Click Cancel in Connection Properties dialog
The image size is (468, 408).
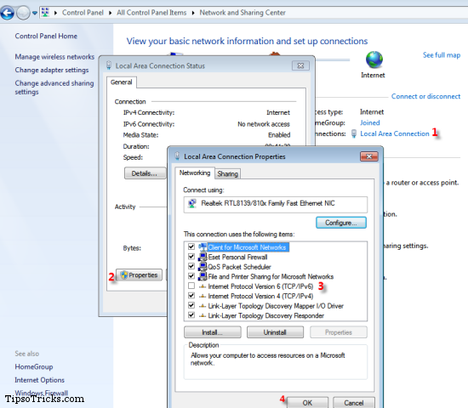354,403
